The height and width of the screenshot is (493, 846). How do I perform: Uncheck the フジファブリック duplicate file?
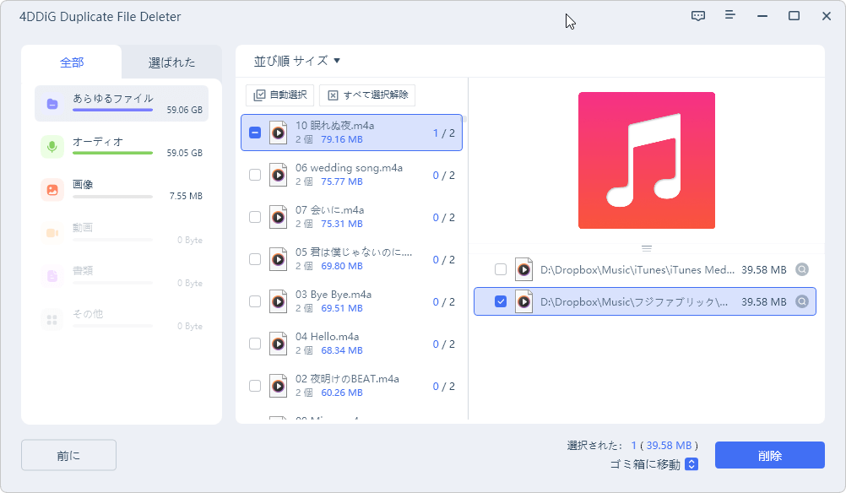[x=501, y=301]
